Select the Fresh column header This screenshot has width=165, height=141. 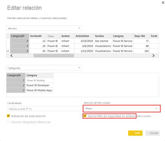154,36
